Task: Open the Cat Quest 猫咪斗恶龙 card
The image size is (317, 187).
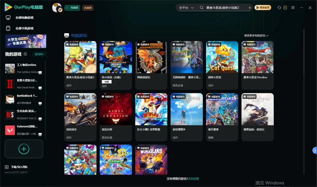Action: 222,65
